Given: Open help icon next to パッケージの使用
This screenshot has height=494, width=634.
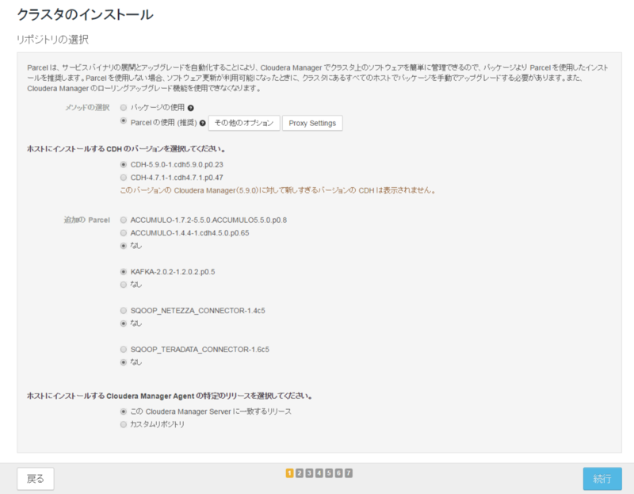Looking at the screenshot, I should (x=191, y=108).
